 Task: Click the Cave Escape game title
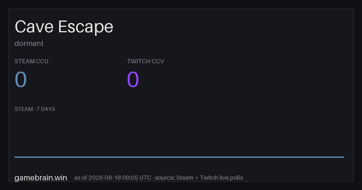coord(64,27)
